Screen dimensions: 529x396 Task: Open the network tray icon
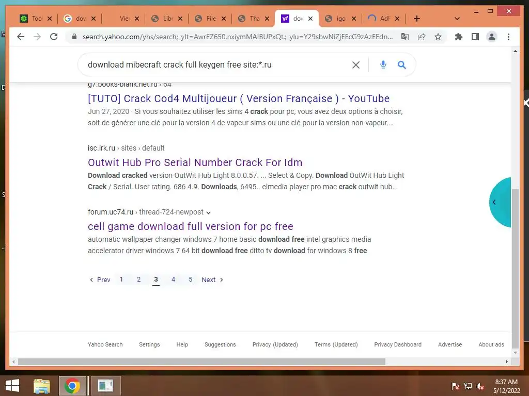click(468, 386)
